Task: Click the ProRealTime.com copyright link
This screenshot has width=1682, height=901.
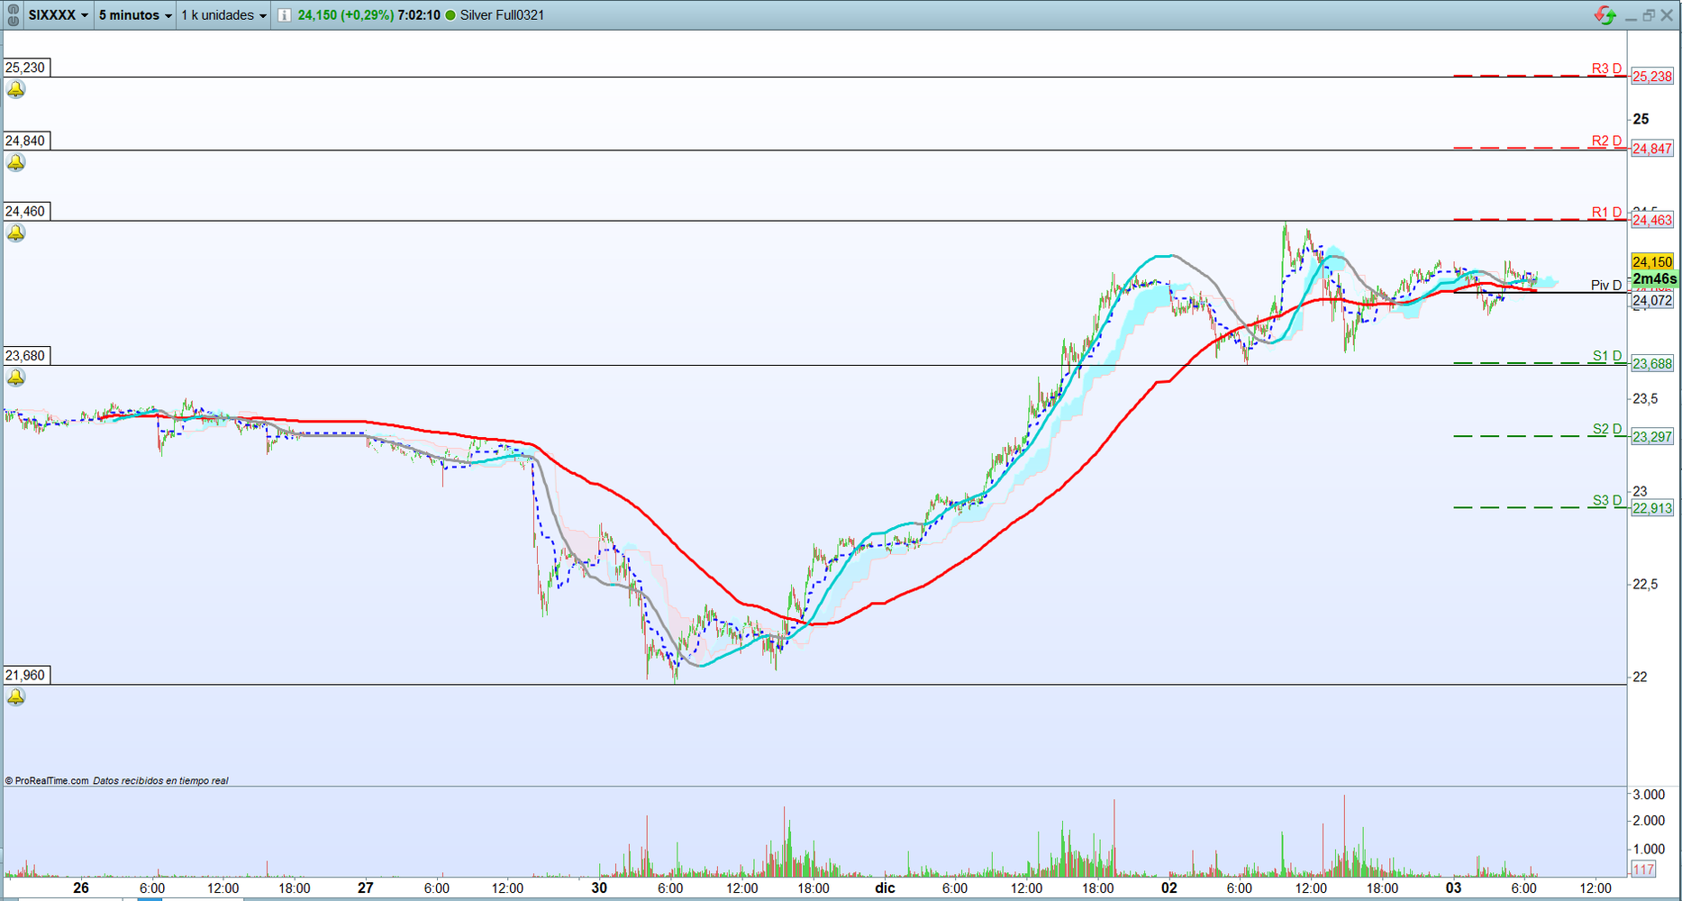Action: pos(47,781)
